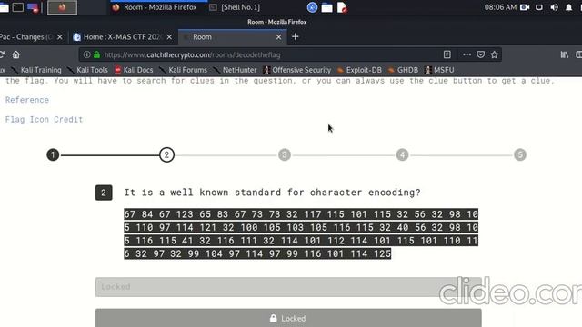This screenshot has width=582, height=327.
Task: Open Kali Tools bookmark
Action: coord(87,70)
